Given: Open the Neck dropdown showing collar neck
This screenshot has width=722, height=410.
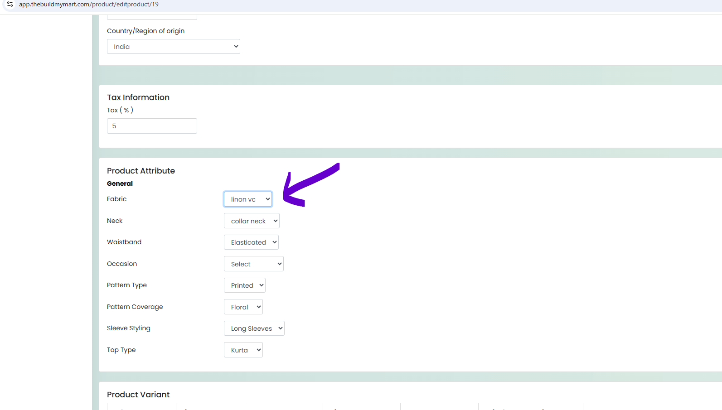Looking at the screenshot, I should (x=252, y=221).
